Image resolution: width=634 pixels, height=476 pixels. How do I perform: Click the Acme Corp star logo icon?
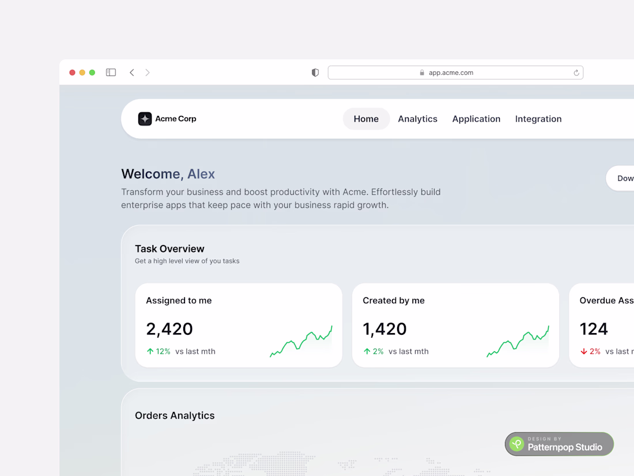click(x=145, y=119)
